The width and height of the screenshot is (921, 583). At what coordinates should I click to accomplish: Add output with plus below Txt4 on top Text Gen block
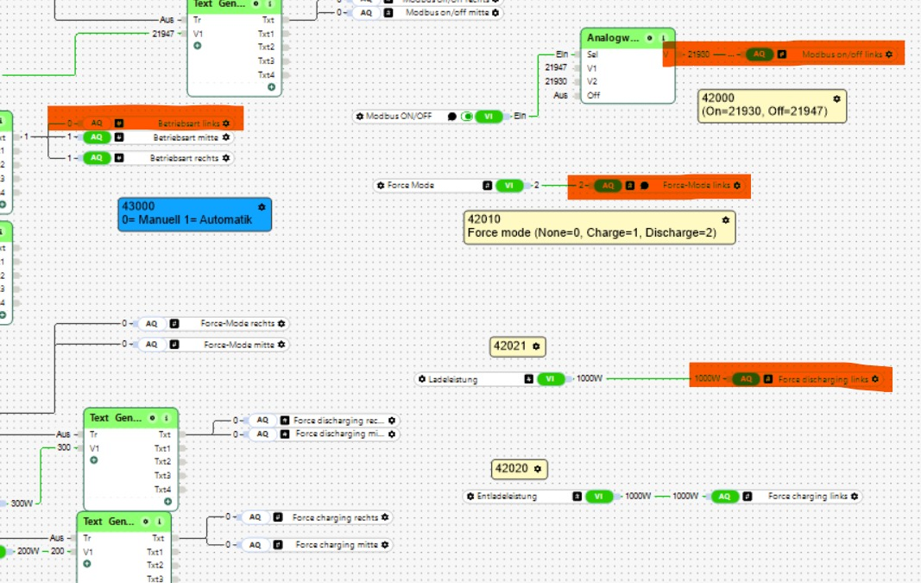coord(271,87)
